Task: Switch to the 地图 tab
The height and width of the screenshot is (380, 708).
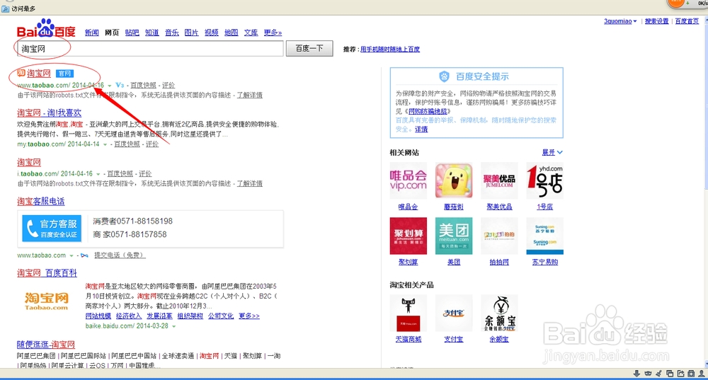Action: (232, 33)
